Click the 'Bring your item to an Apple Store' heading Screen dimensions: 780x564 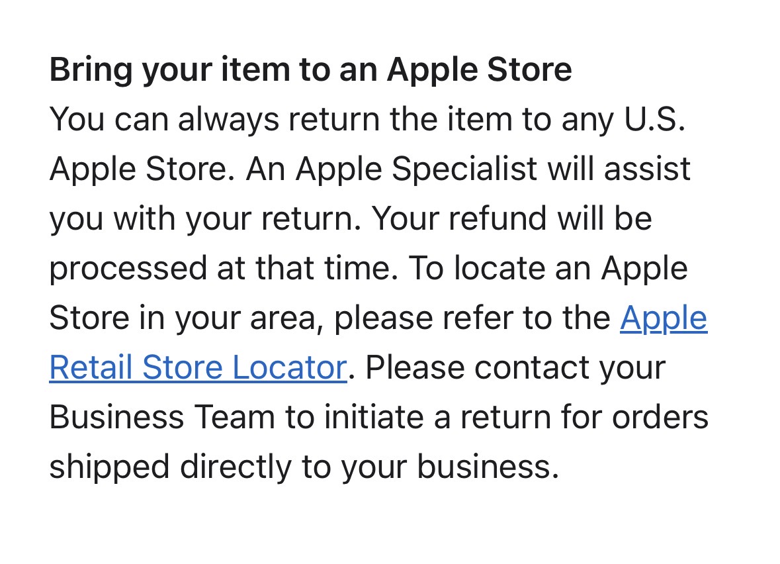click(x=310, y=70)
